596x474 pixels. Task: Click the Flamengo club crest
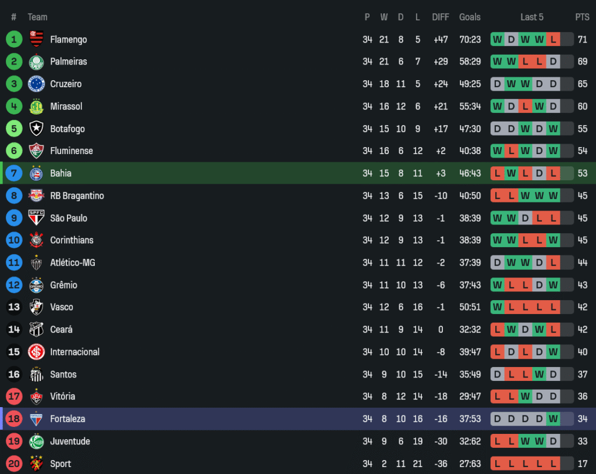(x=37, y=40)
